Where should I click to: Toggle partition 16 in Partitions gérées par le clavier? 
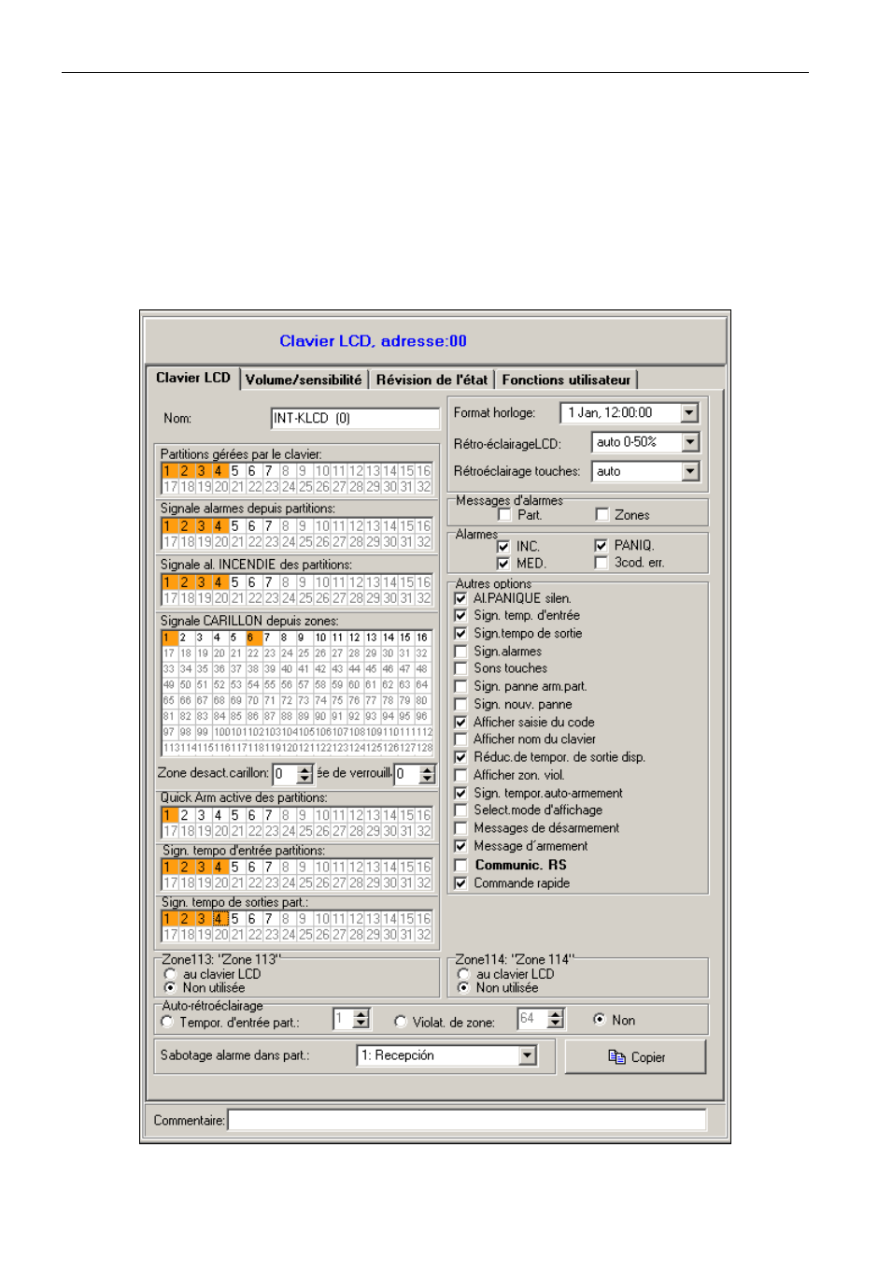point(424,471)
